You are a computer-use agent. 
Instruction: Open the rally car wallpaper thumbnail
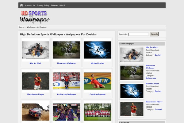(36, 112)
